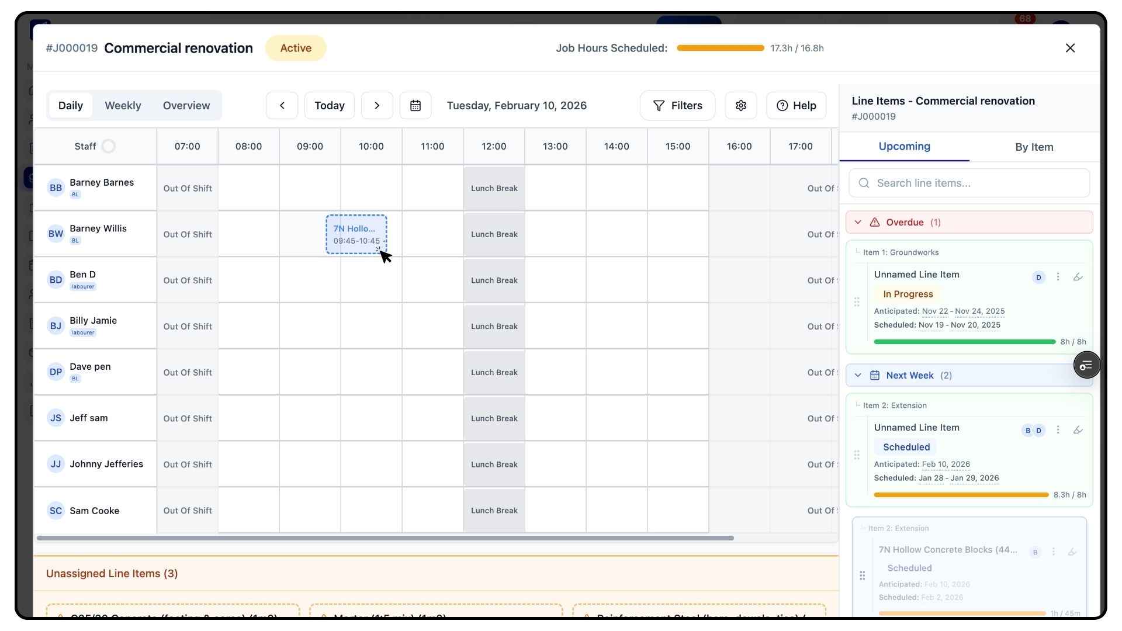The image size is (1122, 631).
Task: Collapse the Next Week section
Action: coord(858,375)
